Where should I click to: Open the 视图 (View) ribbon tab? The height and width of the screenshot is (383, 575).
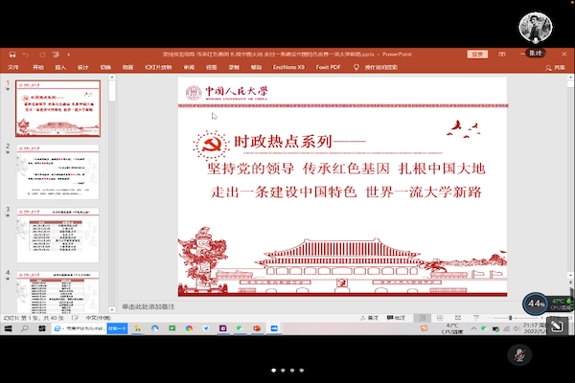[x=211, y=67]
